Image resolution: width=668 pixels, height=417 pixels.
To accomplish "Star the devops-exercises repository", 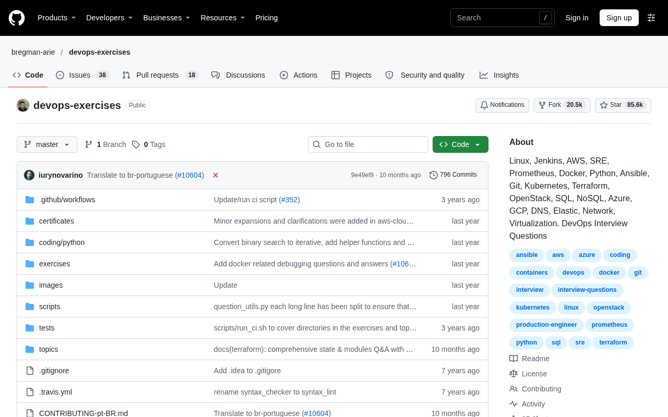I will pos(623,105).
